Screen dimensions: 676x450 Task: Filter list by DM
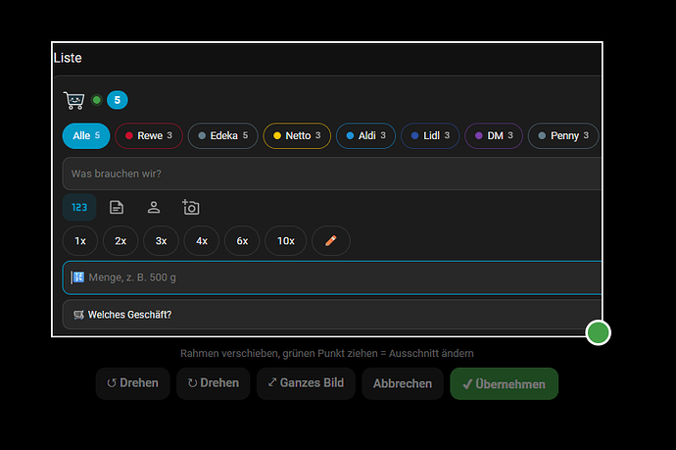(494, 135)
